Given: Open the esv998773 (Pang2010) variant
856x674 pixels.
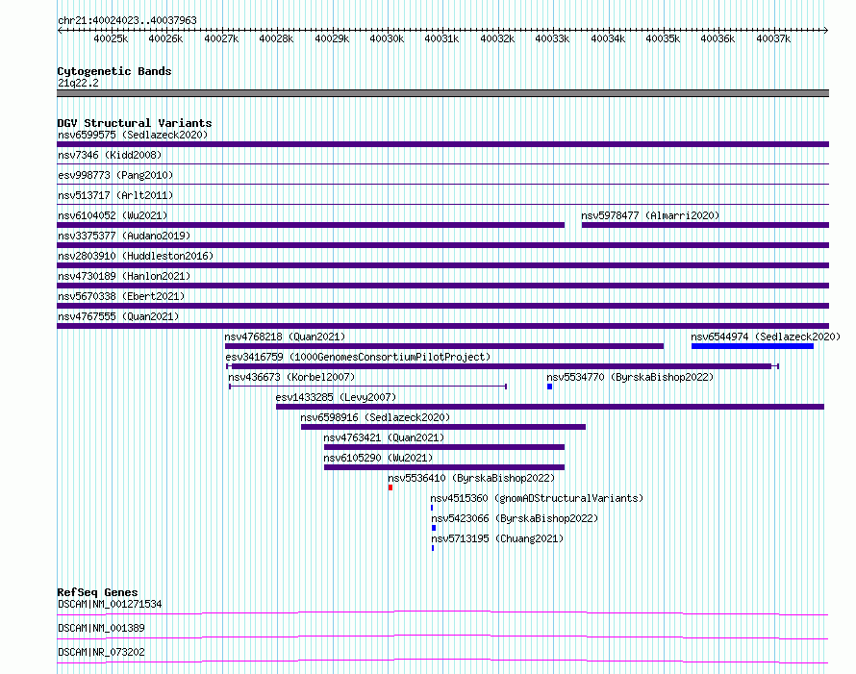Looking at the screenshot, I should (115, 175).
